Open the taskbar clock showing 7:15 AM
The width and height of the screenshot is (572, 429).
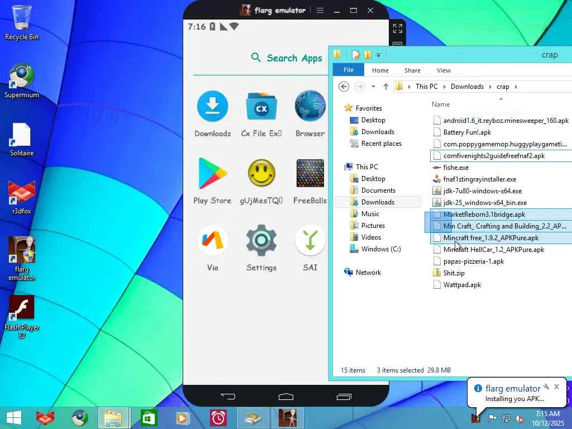click(547, 418)
